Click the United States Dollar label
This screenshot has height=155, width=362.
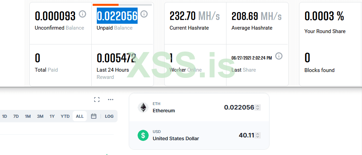tap(176, 138)
